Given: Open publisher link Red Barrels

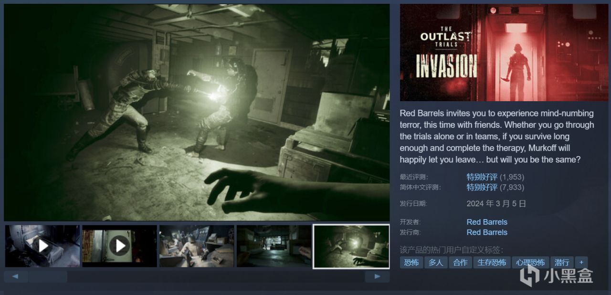Looking at the screenshot, I should [x=487, y=232].
